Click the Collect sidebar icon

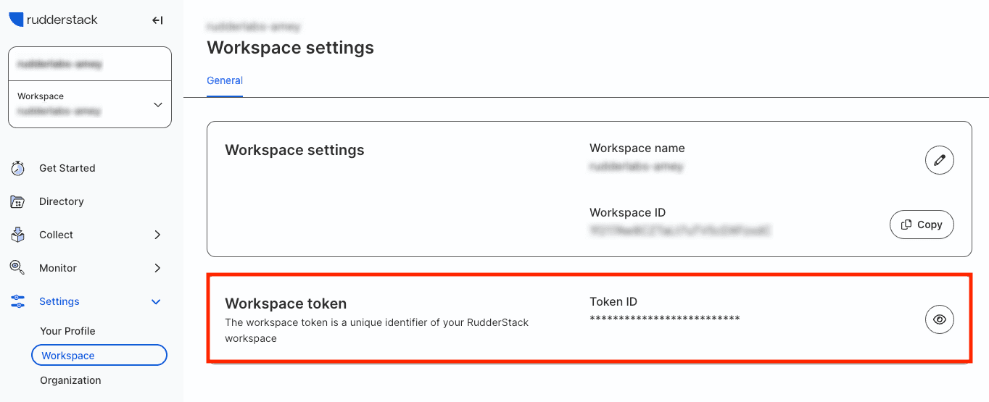pos(18,235)
